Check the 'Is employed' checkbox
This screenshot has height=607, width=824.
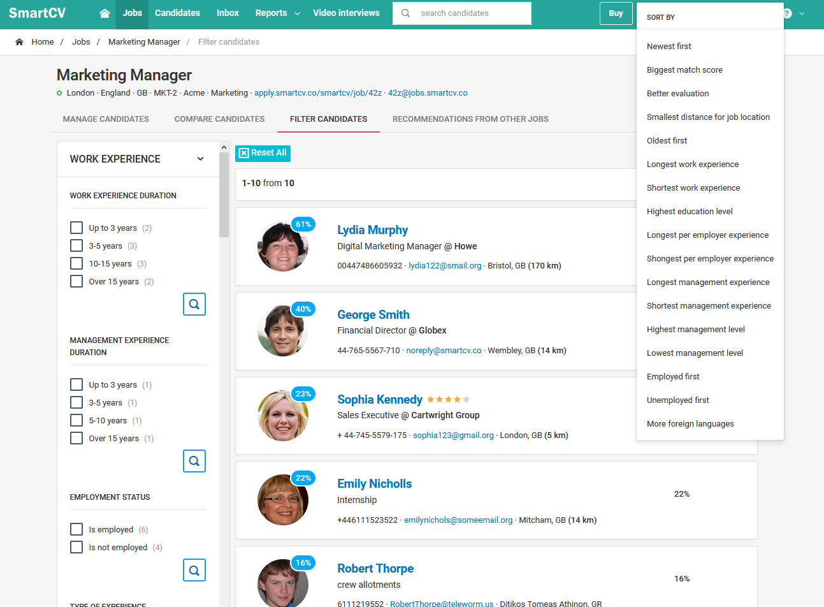click(76, 529)
